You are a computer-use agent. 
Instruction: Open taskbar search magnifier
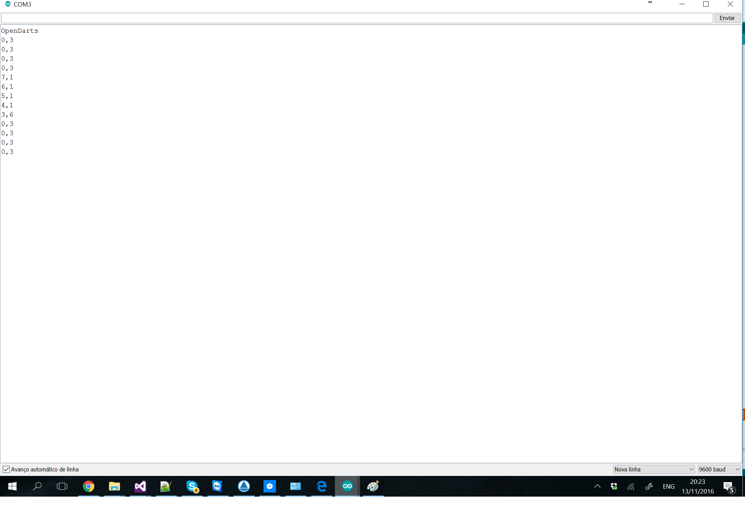37,486
